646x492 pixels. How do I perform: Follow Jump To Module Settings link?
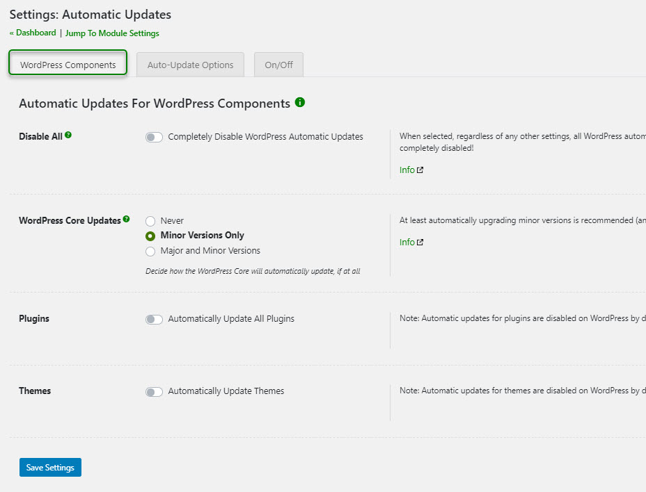[x=112, y=33]
